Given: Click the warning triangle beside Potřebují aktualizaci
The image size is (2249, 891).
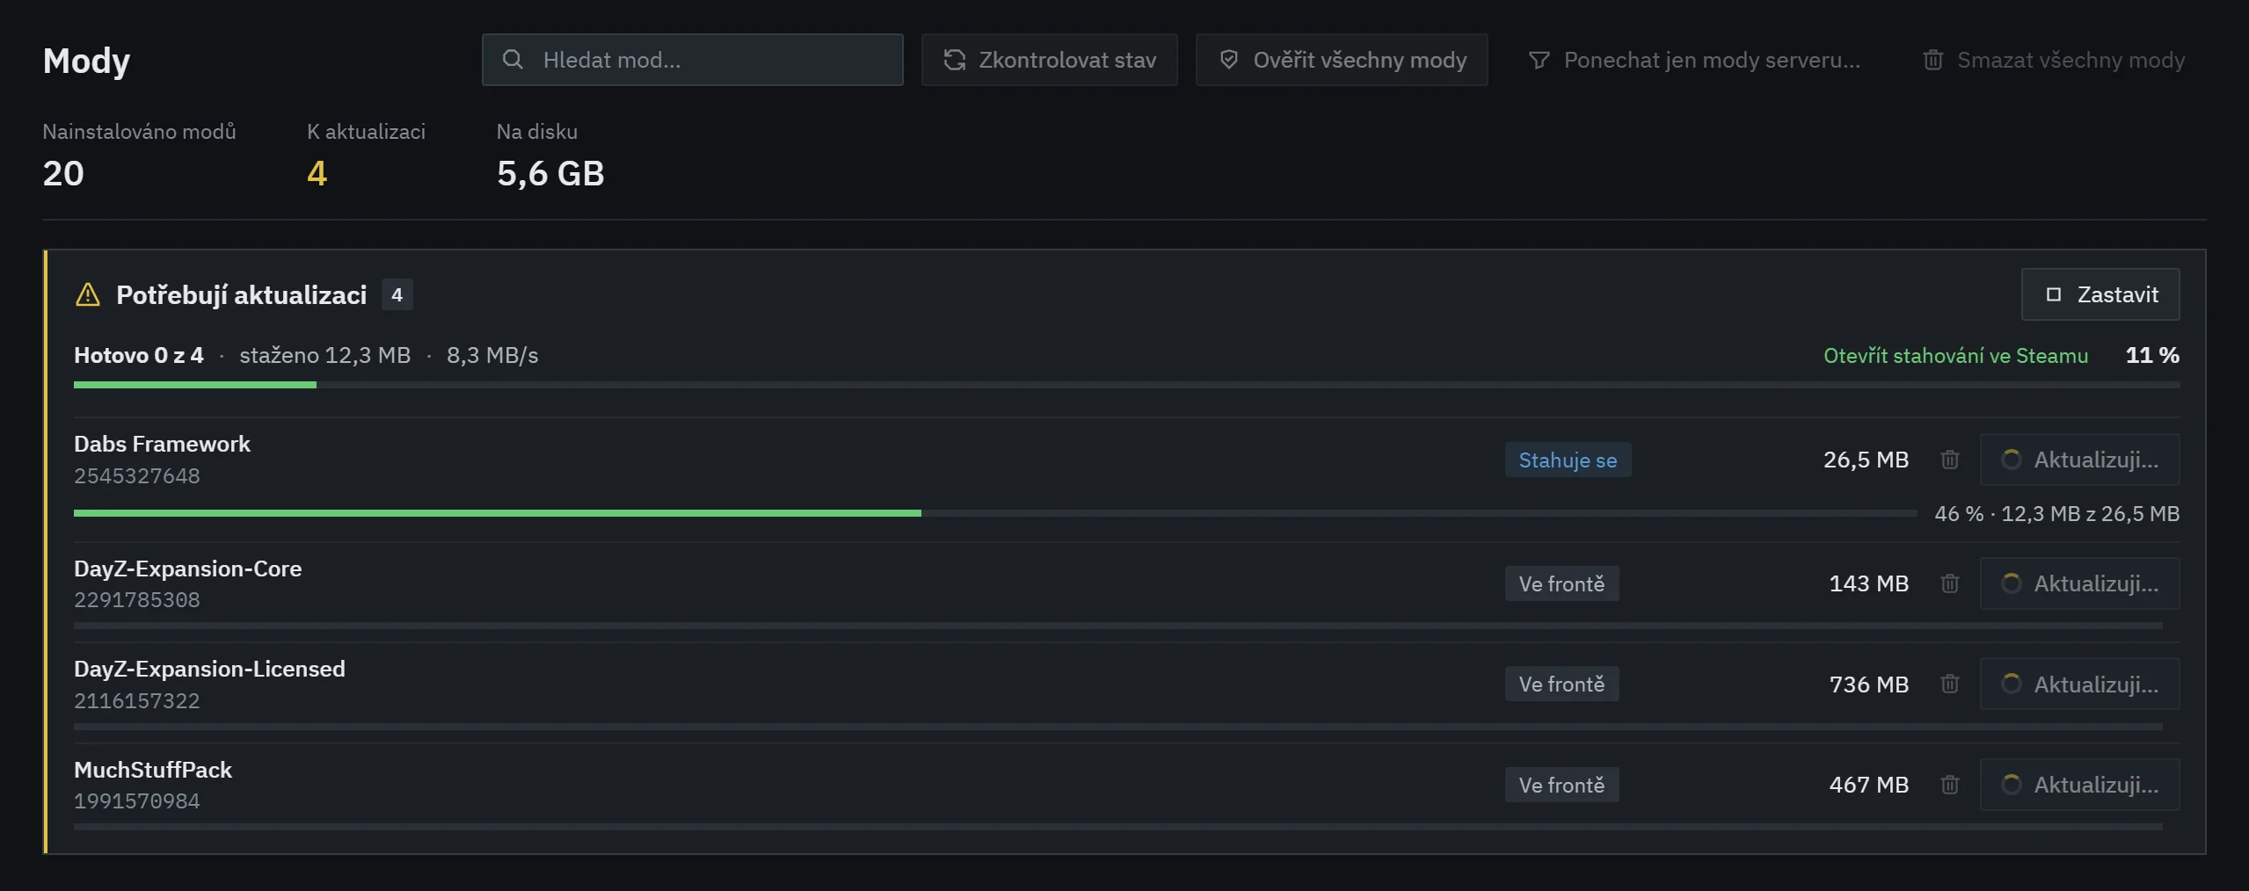Looking at the screenshot, I should tap(88, 294).
